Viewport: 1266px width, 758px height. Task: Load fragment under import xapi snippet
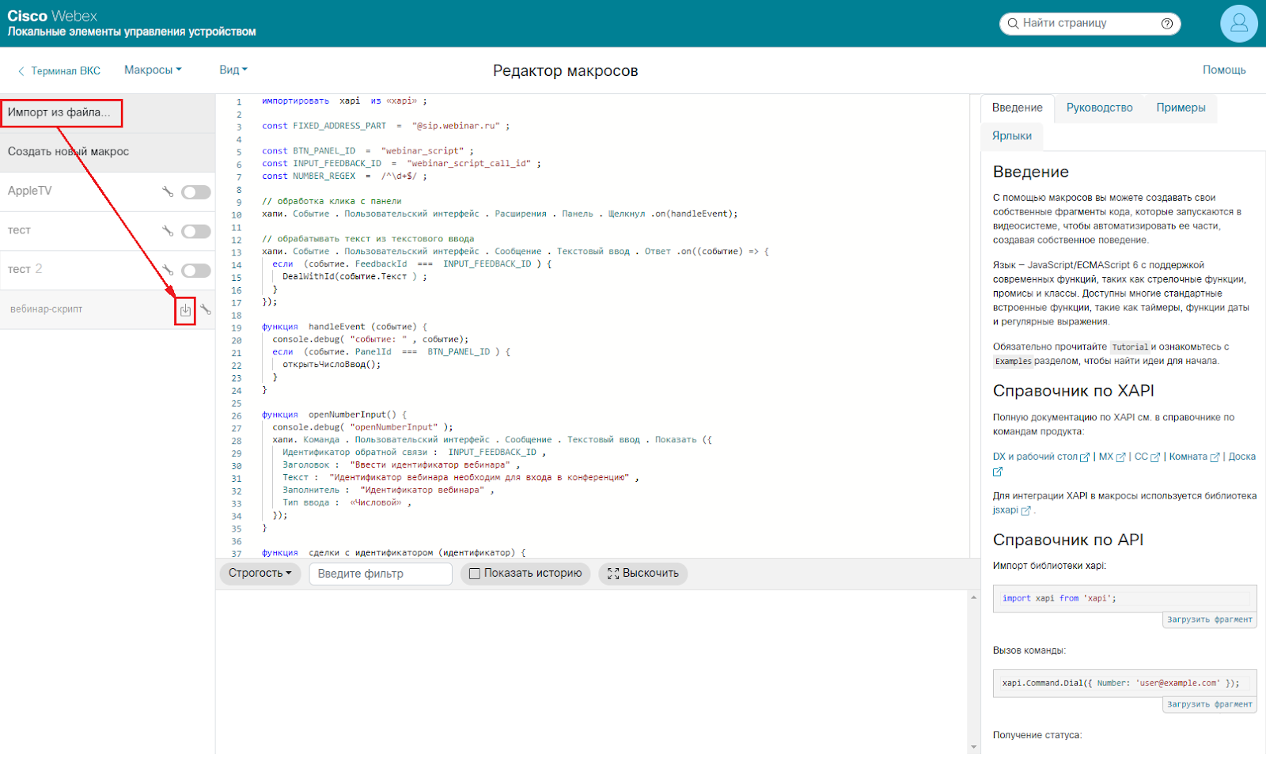click(x=1210, y=620)
